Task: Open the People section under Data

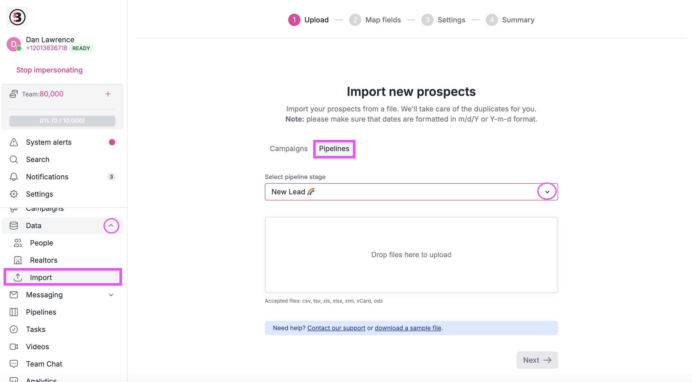Action: (x=41, y=243)
